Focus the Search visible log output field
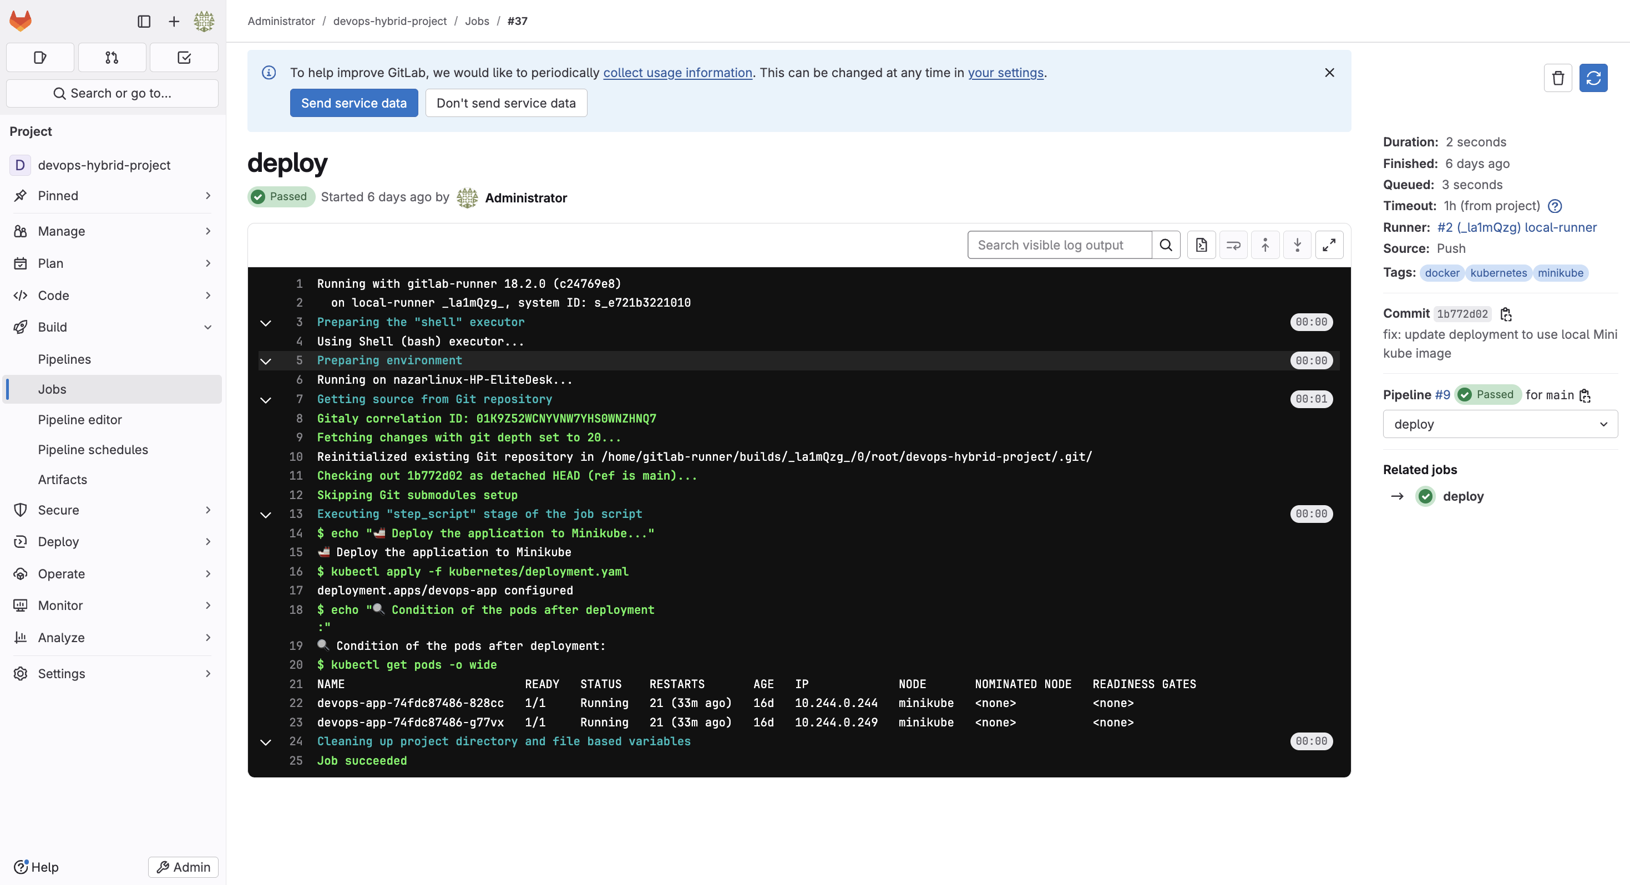Viewport: 1630px width, 885px height. click(1059, 245)
